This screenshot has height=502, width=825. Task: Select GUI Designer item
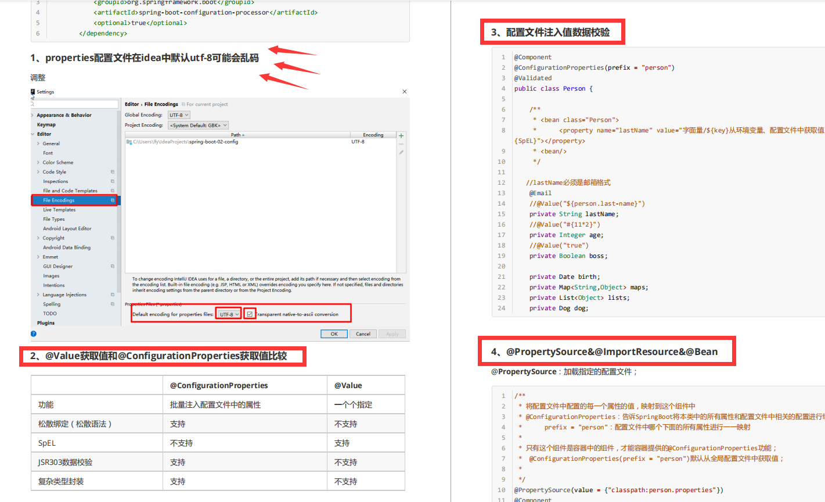57,266
